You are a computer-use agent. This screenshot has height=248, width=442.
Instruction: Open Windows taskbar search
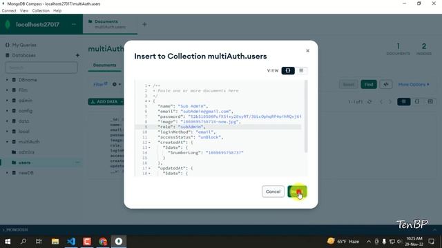[23, 242]
